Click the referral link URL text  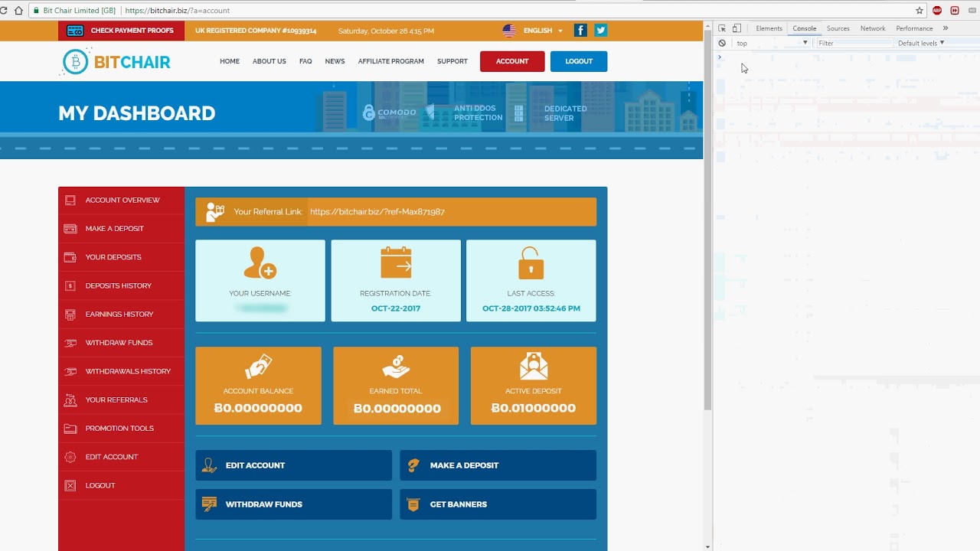click(377, 212)
